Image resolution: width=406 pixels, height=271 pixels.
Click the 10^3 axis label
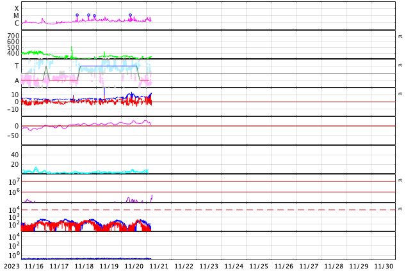pos(14,217)
